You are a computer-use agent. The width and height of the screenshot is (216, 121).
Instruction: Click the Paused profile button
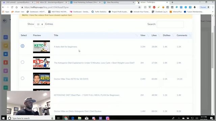click(x=205, y=7)
